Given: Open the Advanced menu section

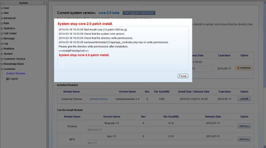Looking at the screenshot, I should pos(9,18).
